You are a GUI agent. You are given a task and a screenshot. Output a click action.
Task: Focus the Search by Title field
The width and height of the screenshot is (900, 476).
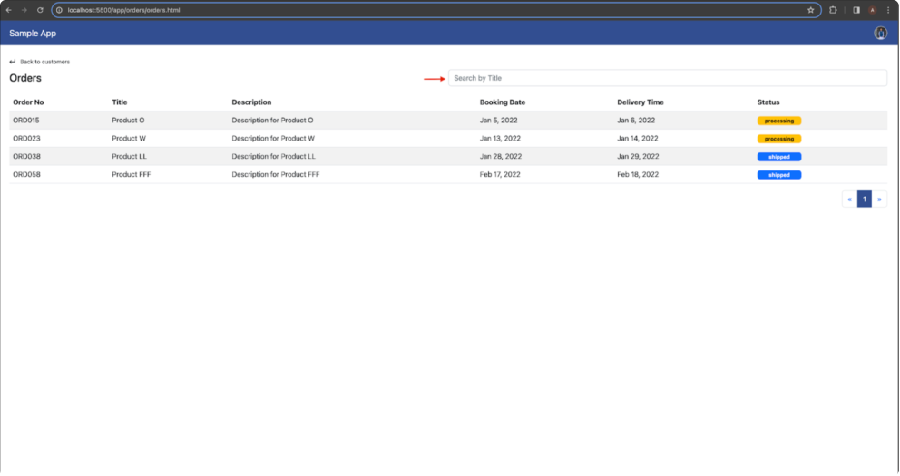point(668,78)
